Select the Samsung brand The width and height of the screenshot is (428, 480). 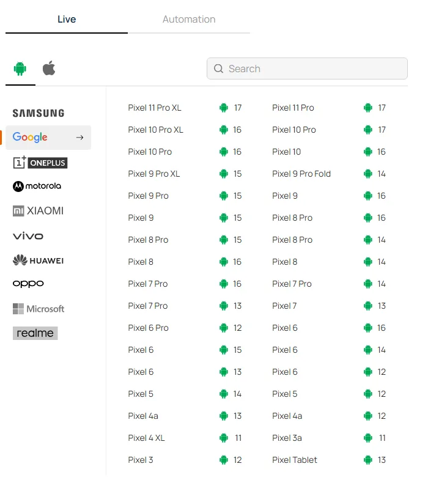(x=39, y=113)
